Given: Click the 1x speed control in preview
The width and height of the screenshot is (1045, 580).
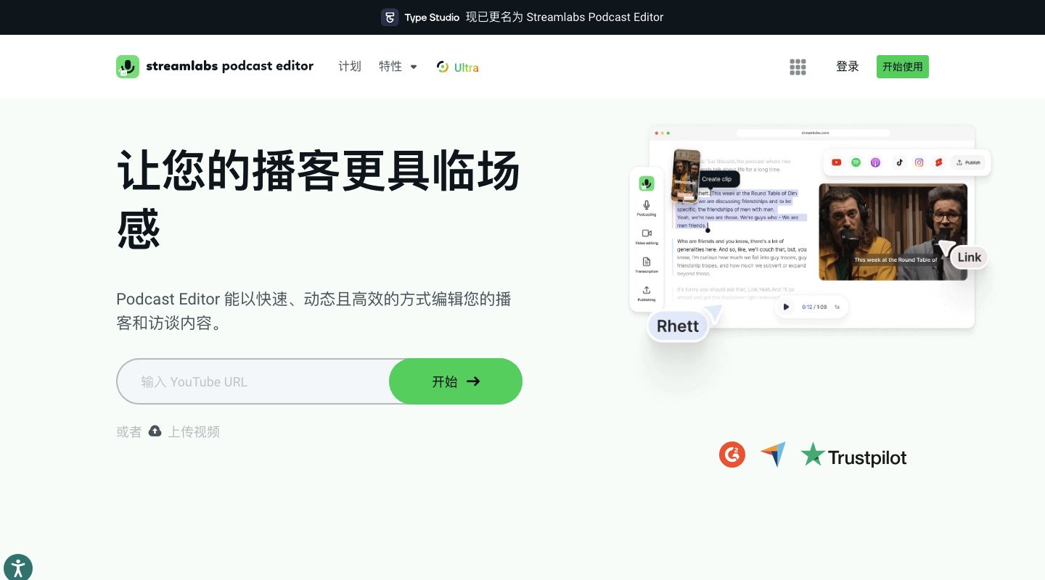Looking at the screenshot, I should click(837, 307).
